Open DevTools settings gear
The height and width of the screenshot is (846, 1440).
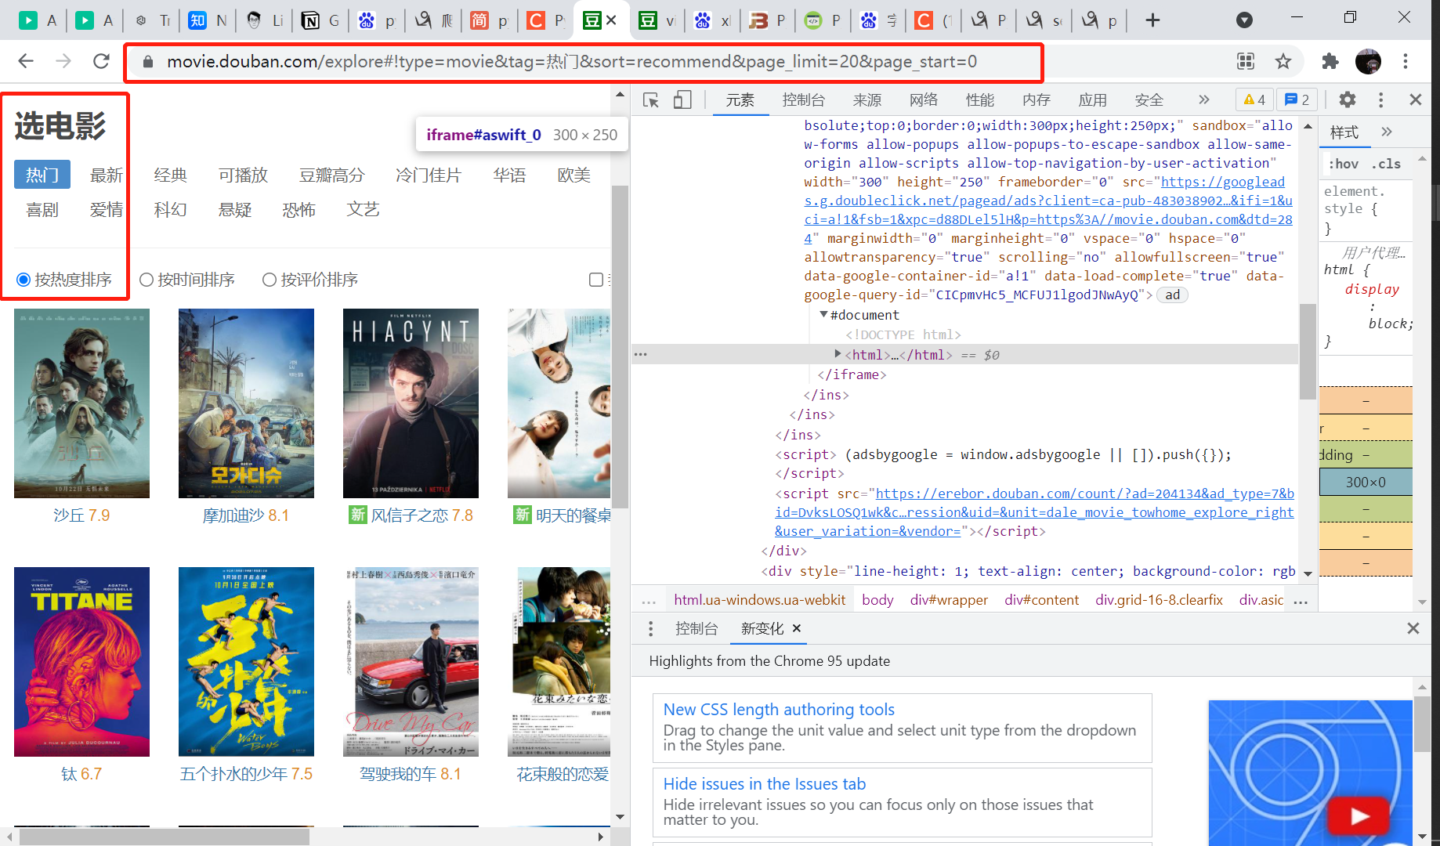click(x=1348, y=99)
